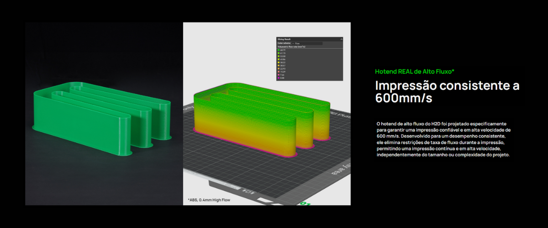Click the 'Impressão consistente a 600mm/s' heading
This screenshot has height=228, width=548.
[447, 92]
